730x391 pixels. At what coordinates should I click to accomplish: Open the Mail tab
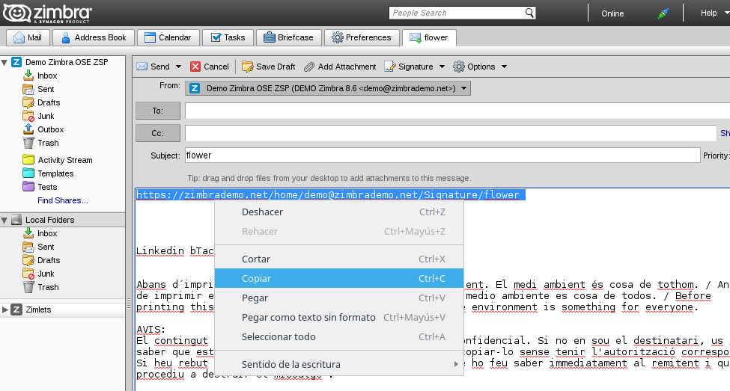point(28,37)
